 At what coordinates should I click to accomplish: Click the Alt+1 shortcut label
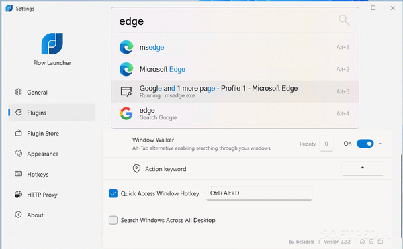[x=343, y=47]
